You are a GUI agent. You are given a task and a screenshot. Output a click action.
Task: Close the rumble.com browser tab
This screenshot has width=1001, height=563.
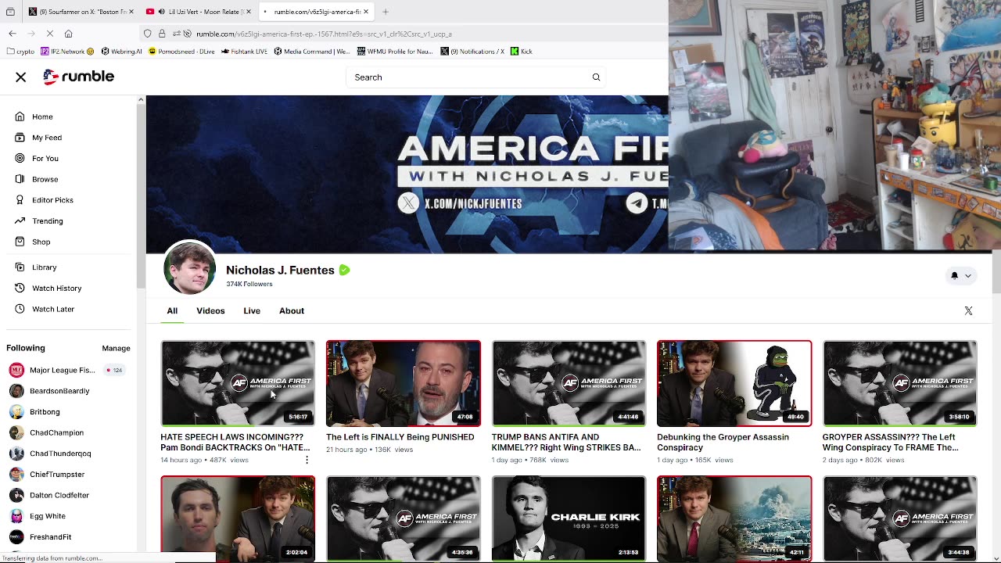(x=365, y=12)
